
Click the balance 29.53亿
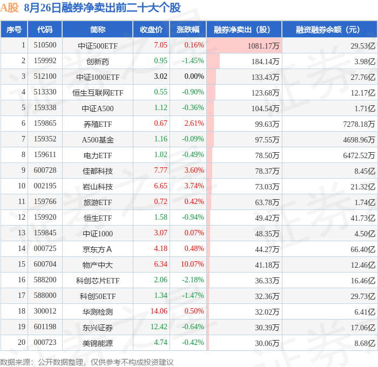363,46
